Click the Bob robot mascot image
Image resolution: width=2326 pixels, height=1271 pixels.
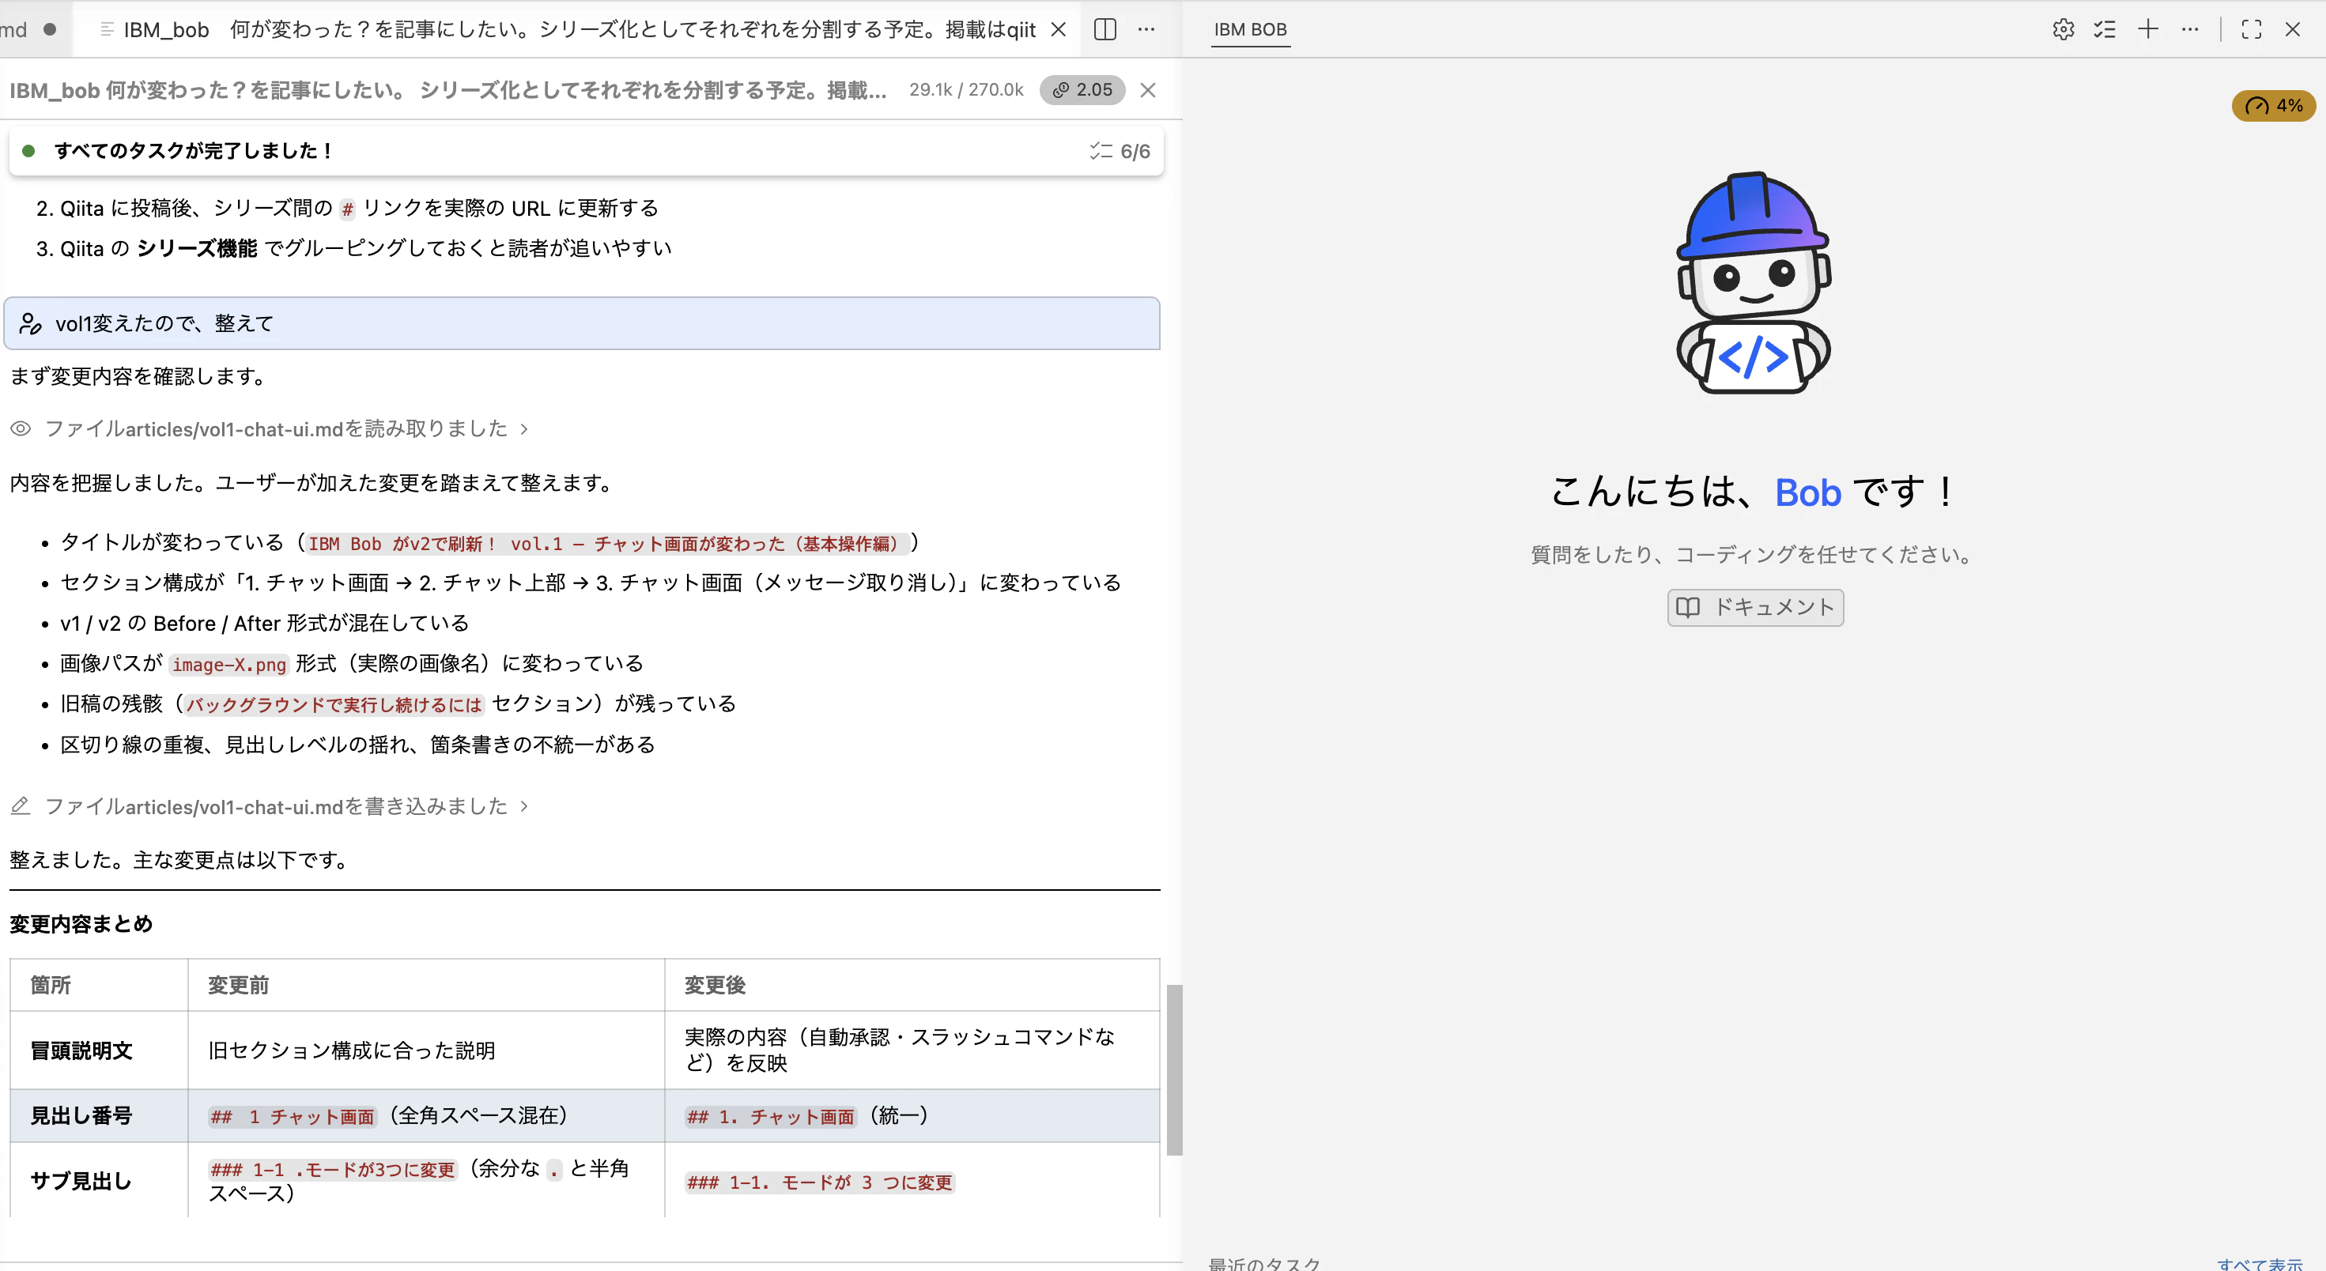coord(1754,282)
